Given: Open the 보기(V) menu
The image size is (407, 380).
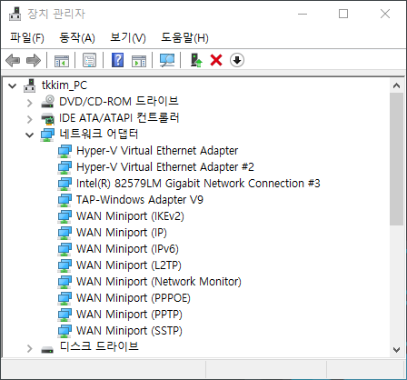Looking at the screenshot, I should [x=128, y=37].
